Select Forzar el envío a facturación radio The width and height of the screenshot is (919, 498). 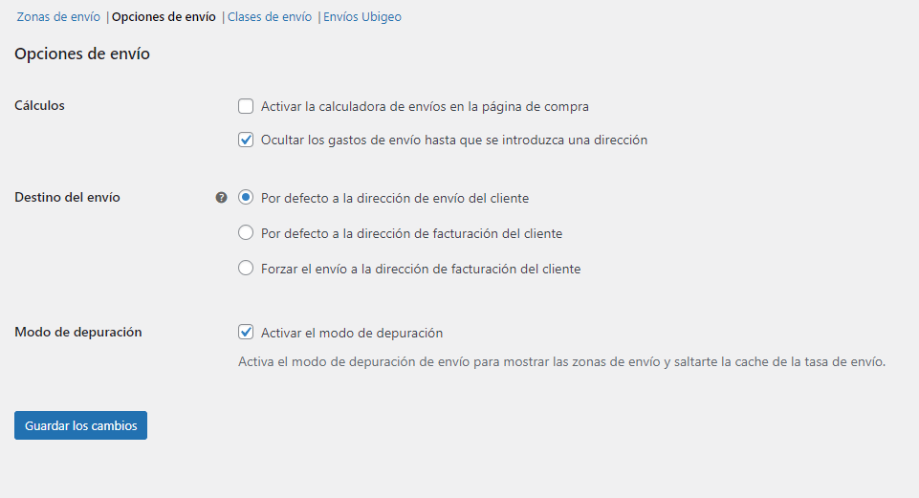(246, 269)
